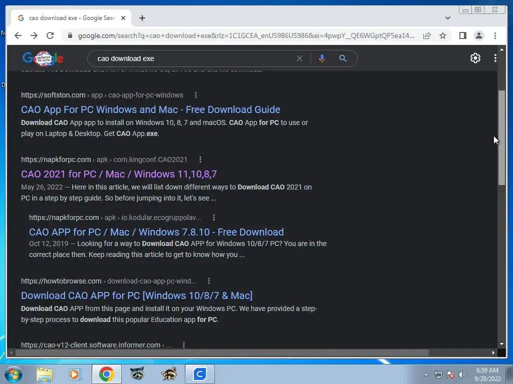
Task: Click the Google doodle logo
Action: 43,58
